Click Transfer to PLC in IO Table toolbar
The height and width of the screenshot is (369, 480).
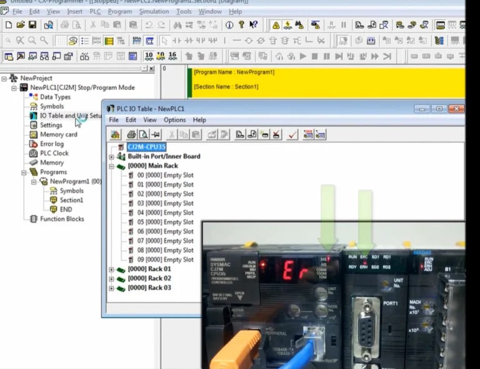click(240, 134)
